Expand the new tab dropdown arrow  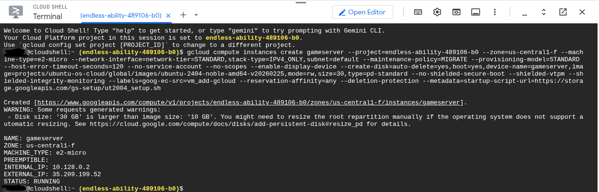point(196,15)
